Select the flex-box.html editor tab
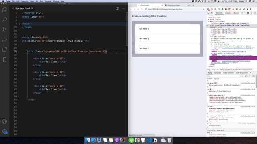The width and height of the screenshot is (257, 144). tap(22, 8)
